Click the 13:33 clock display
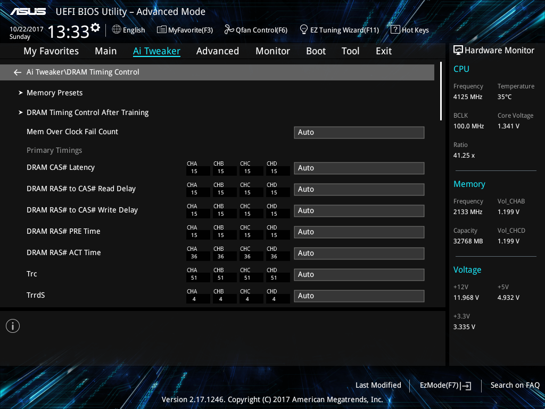Viewport: 545px width, 409px height. 69,32
